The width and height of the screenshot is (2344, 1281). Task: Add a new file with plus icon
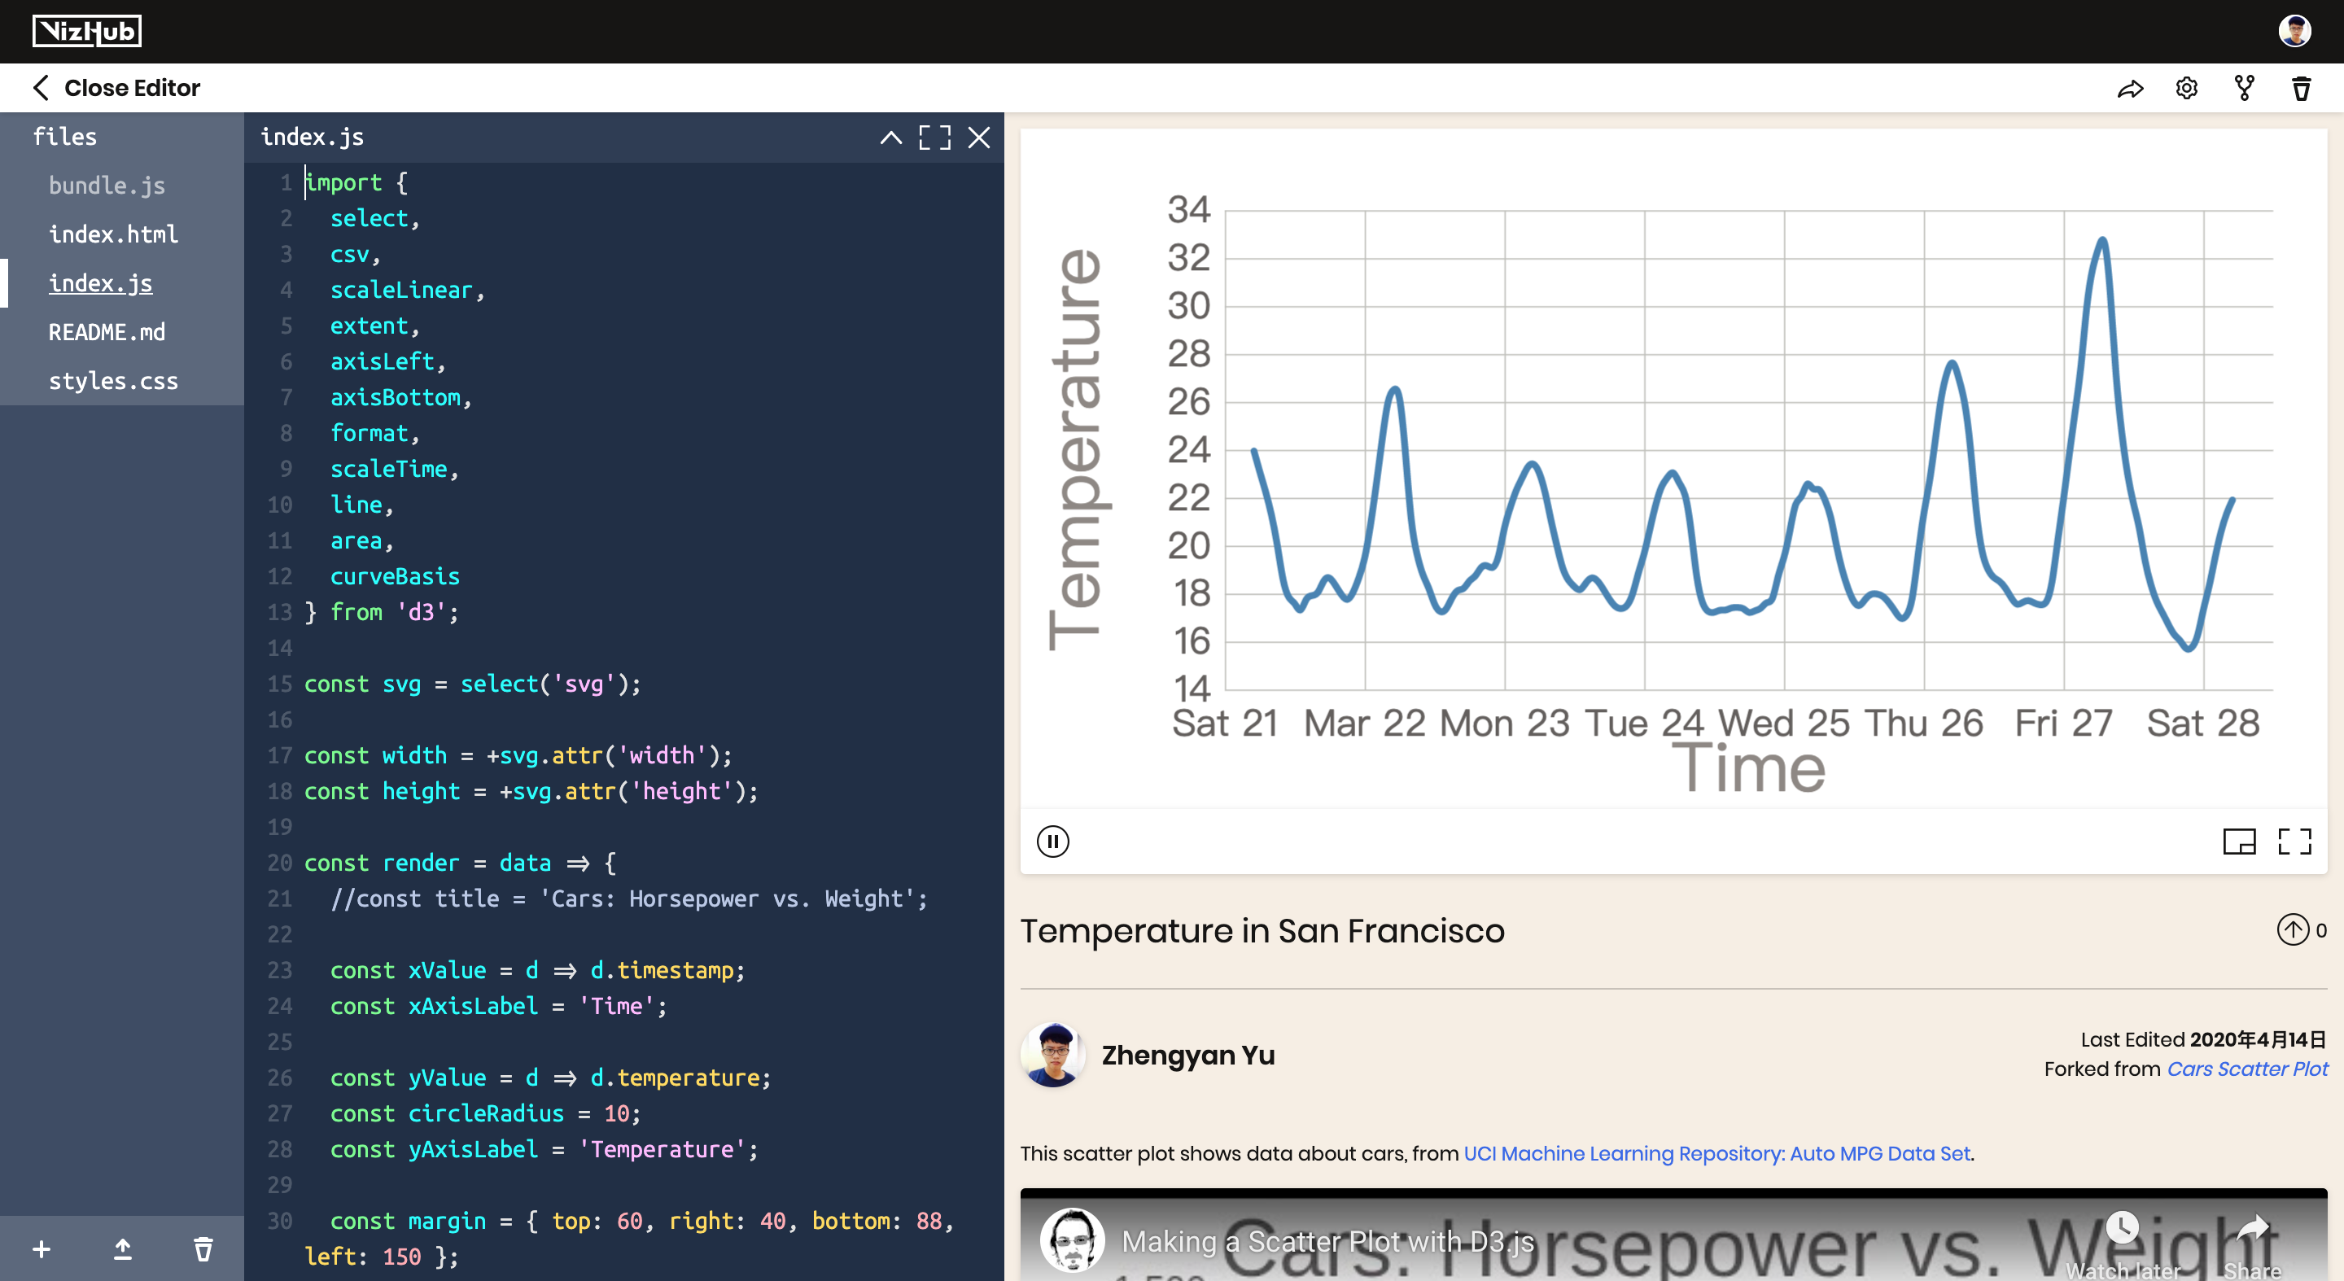click(x=41, y=1249)
